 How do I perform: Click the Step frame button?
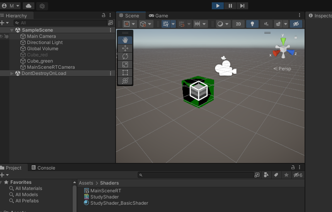coord(242,6)
